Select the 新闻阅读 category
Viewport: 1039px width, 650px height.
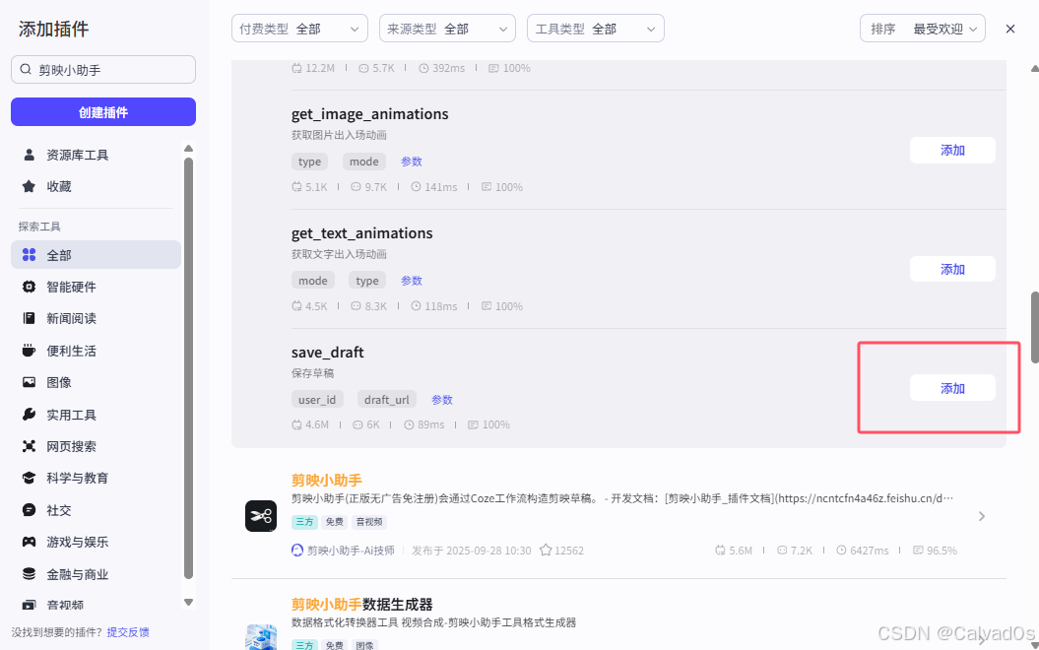point(97,319)
